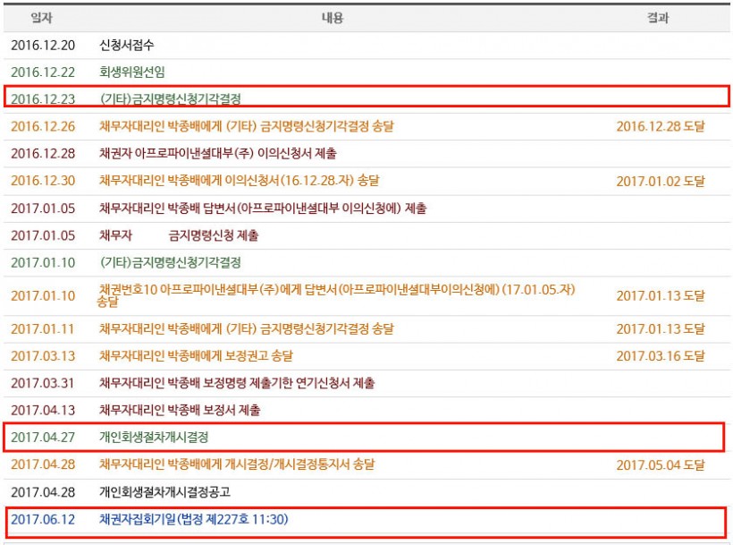Click the 기각결정 송달 entry dated 2017.01.11

[x=247, y=328]
